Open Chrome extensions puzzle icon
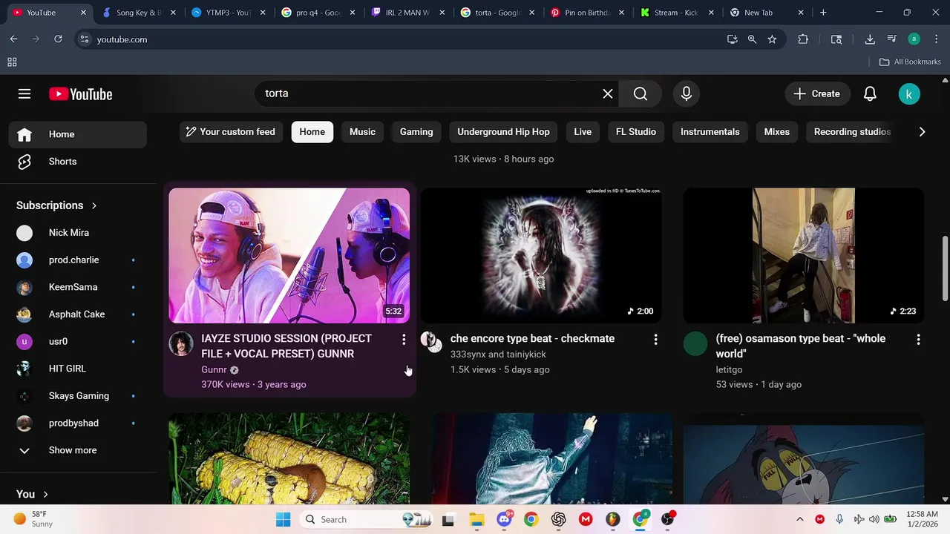950x534 pixels. 803,39
